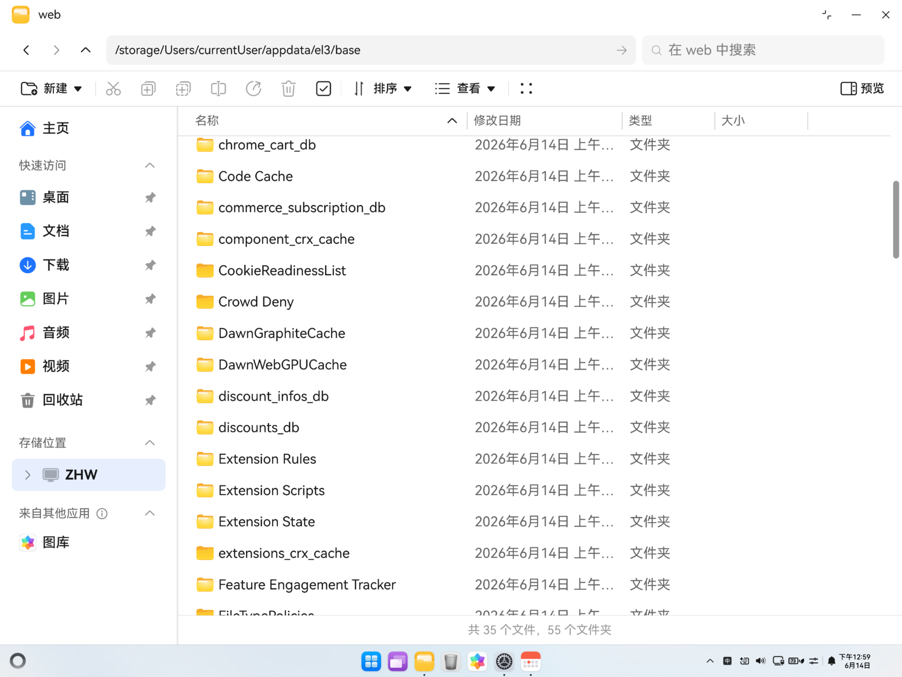The width and height of the screenshot is (902, 677).
Task: Unpin 音频 using its pin icon
Action: tap(150, 333)
